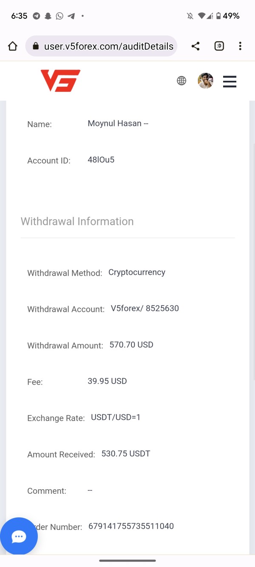Tap the Android gesture navigation bar
The width and height of the screenshot is (255, 567).
[x=127, y=561]
